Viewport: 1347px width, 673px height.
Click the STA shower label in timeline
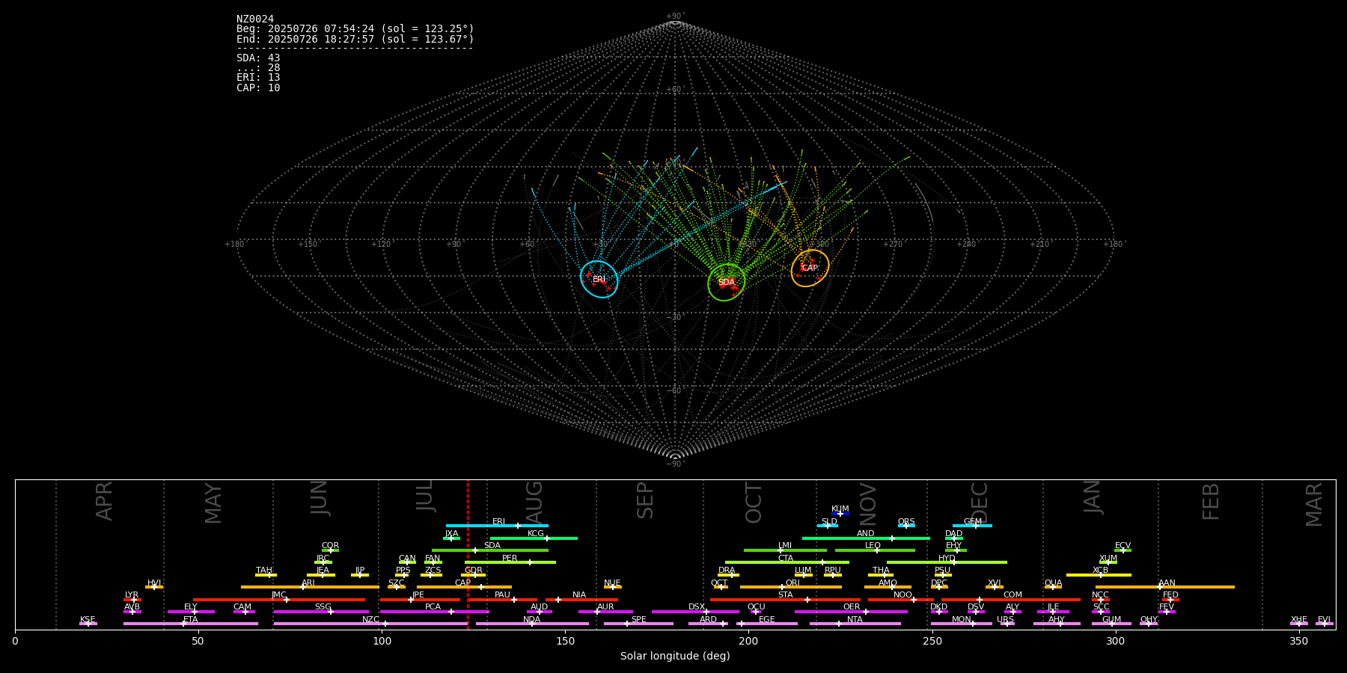[x=786, y=595]
